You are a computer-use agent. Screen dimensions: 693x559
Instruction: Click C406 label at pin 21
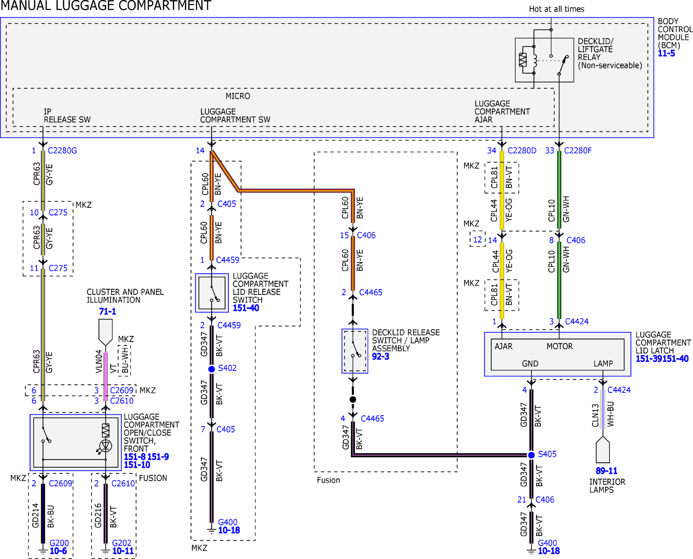(x=545, y=500)
